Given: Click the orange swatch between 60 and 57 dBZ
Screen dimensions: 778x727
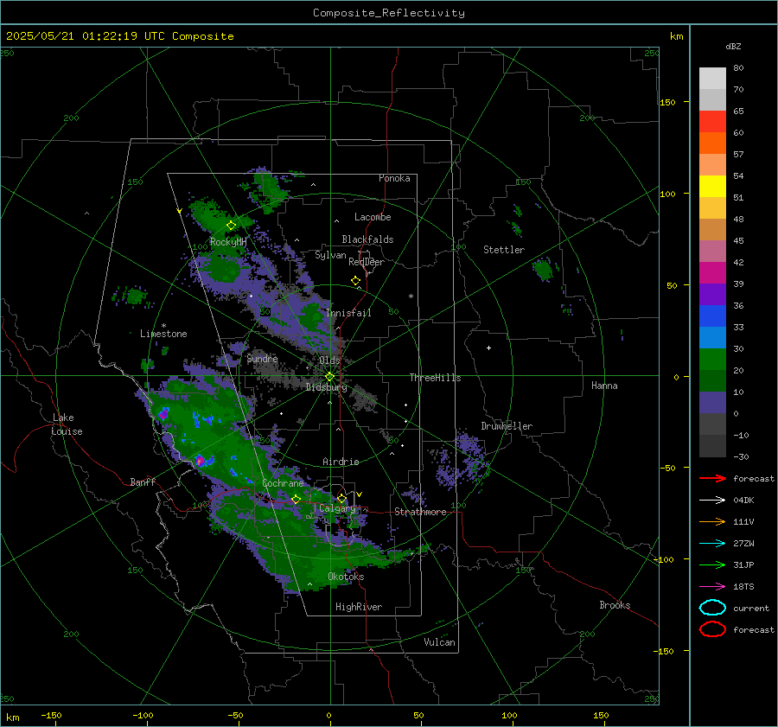Looking at the screenshot, I should [x=712, y=143].
